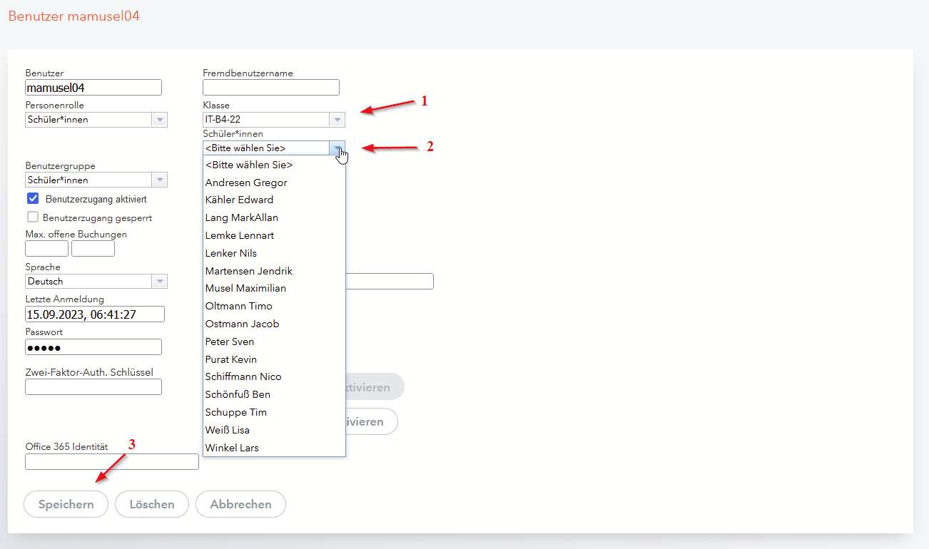Open the Klasse dropdown arrow
Image resolution: width=929 pixels, height=549 pixels.
[337, 120]
